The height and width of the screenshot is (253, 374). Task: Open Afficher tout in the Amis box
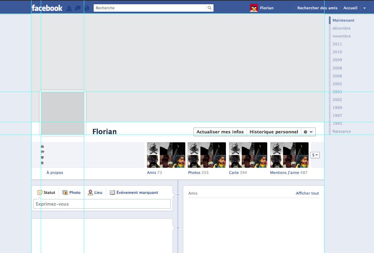(307, 193)
